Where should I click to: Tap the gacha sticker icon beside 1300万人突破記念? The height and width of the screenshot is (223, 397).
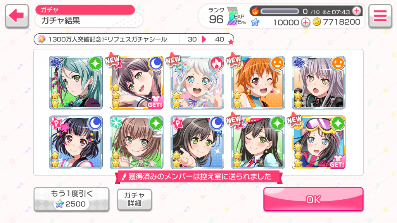tap(41, 39)
